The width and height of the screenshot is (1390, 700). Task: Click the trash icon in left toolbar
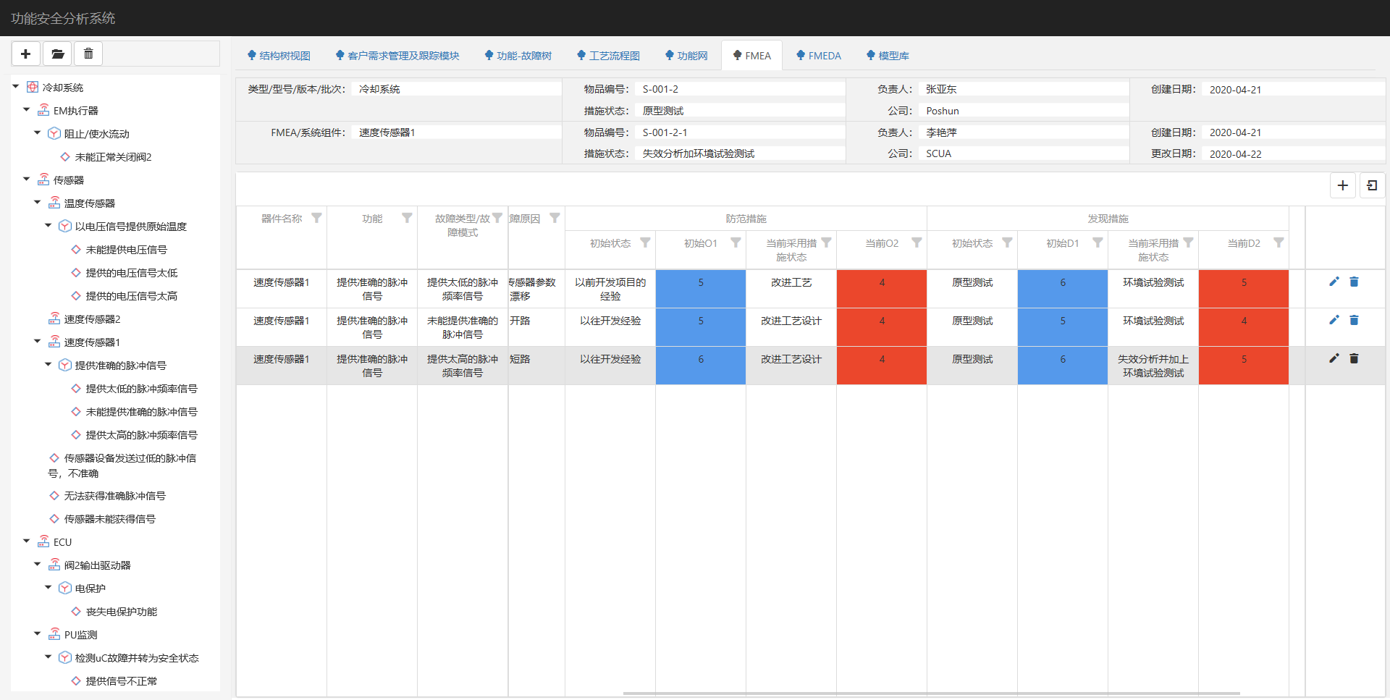88,54
